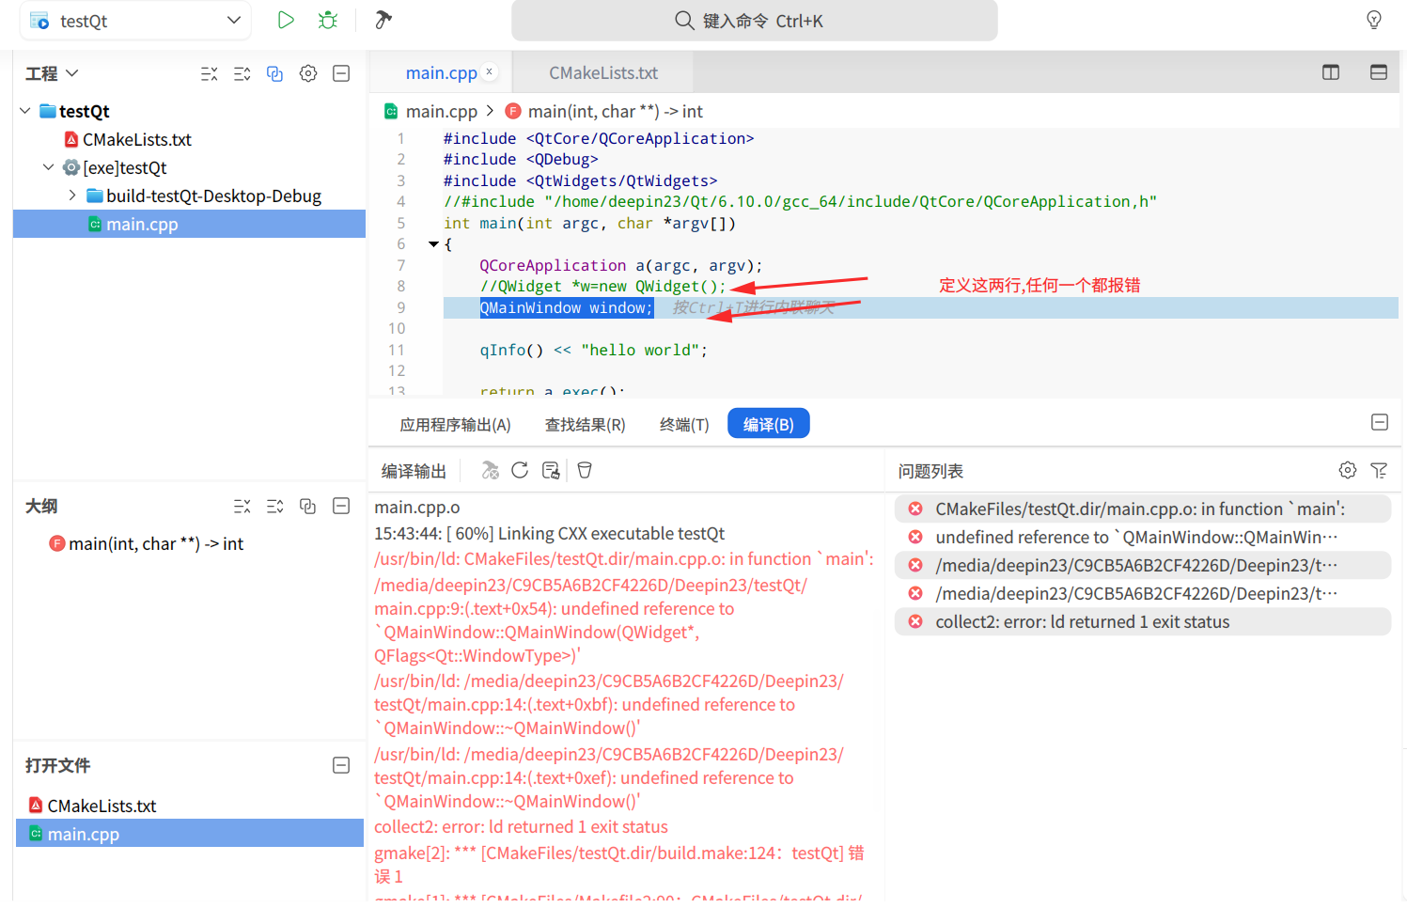1407x908 pixels.
Task: Toggle editor linking in the 大纲 panel
Action: pyautogui.click(x=307, y=507)
